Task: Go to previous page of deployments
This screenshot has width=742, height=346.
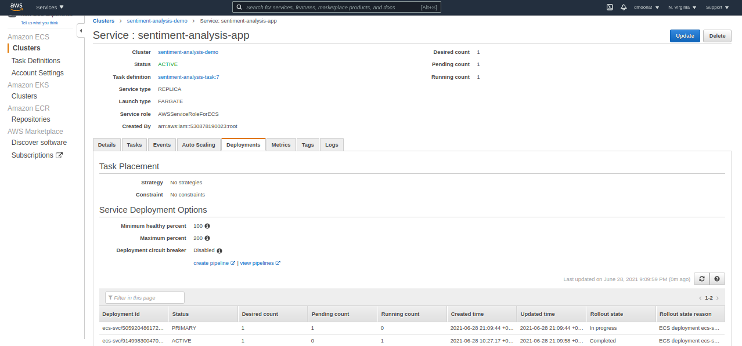Action: 700,297
